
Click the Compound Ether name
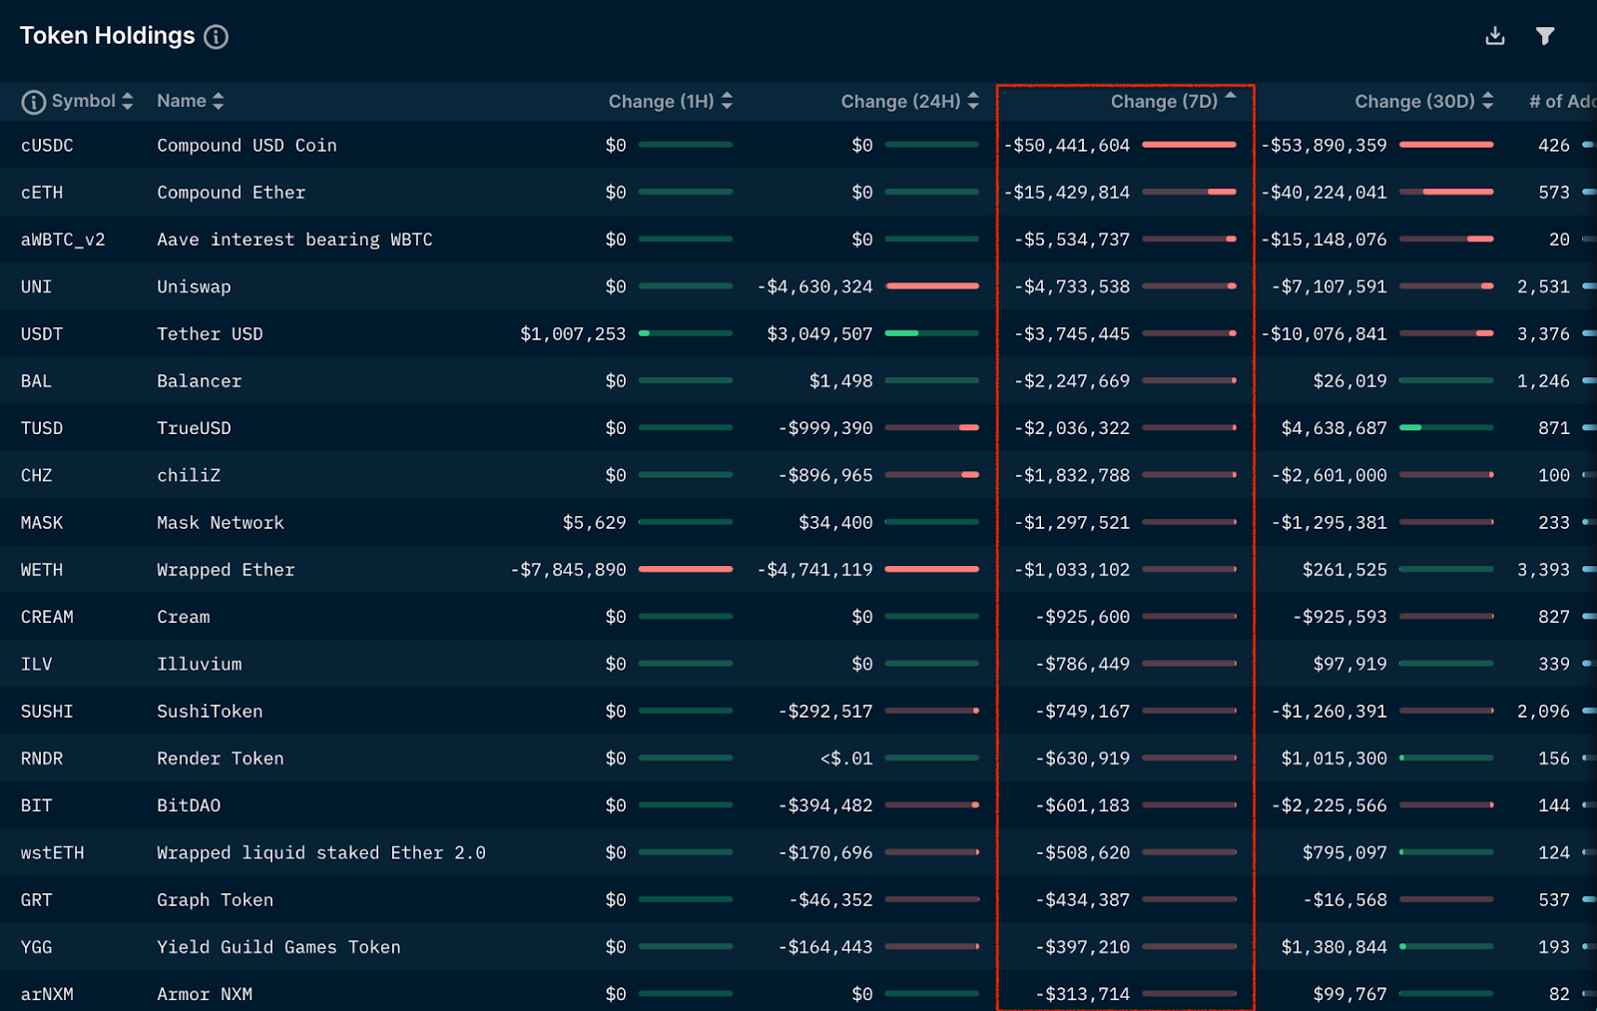point(231,193)
